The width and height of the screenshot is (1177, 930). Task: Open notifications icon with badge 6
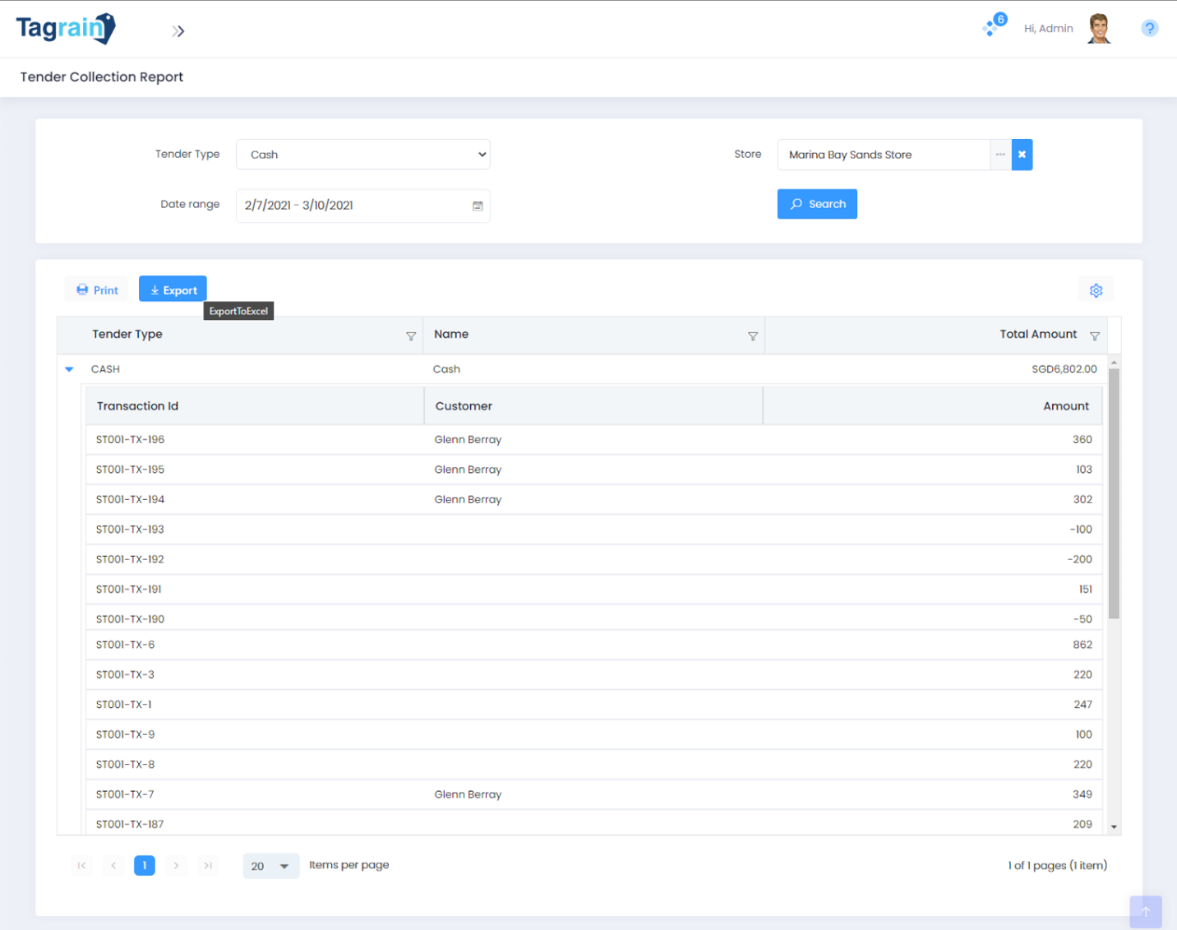(993, 27)
